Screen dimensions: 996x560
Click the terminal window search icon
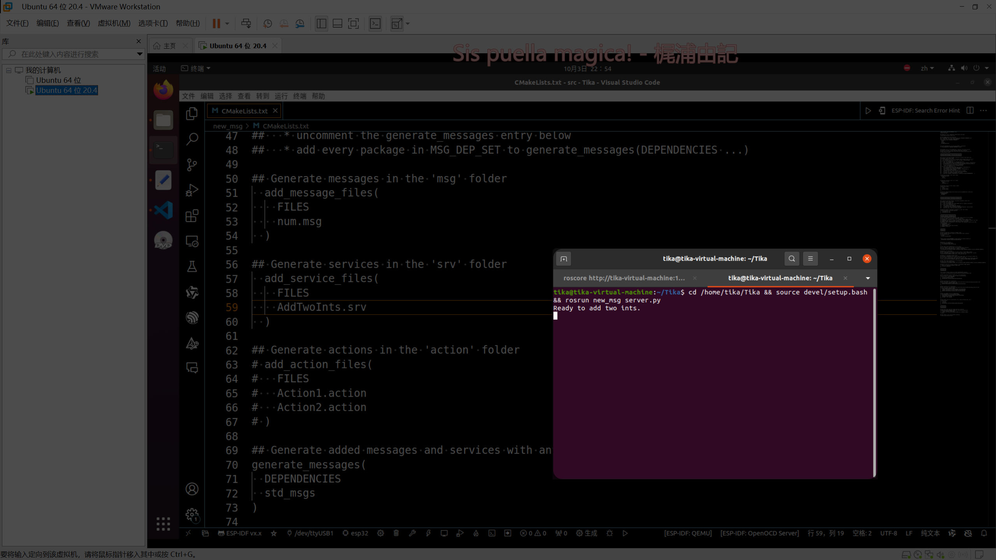(791, 259)
